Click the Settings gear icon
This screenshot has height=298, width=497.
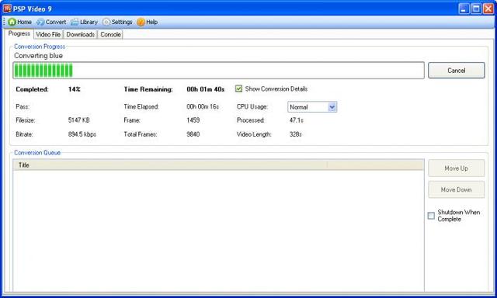click(106, 22)
